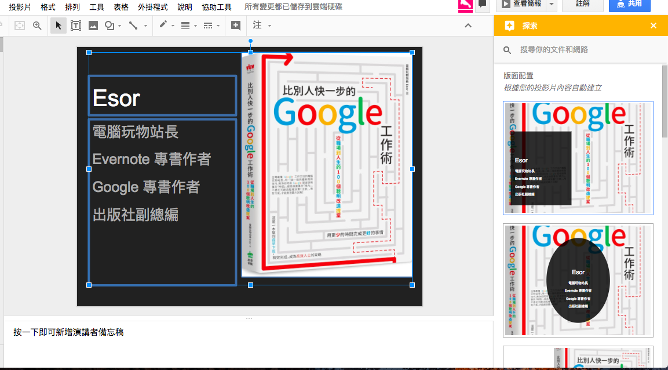Image resolution: width=668 pixels, height=370 pixels.
Task: Click the 註解 comments button
Action: click(x=582, y=4)
